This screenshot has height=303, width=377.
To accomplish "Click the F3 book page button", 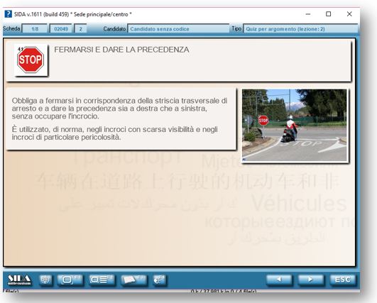I will (x=133, y=280).
